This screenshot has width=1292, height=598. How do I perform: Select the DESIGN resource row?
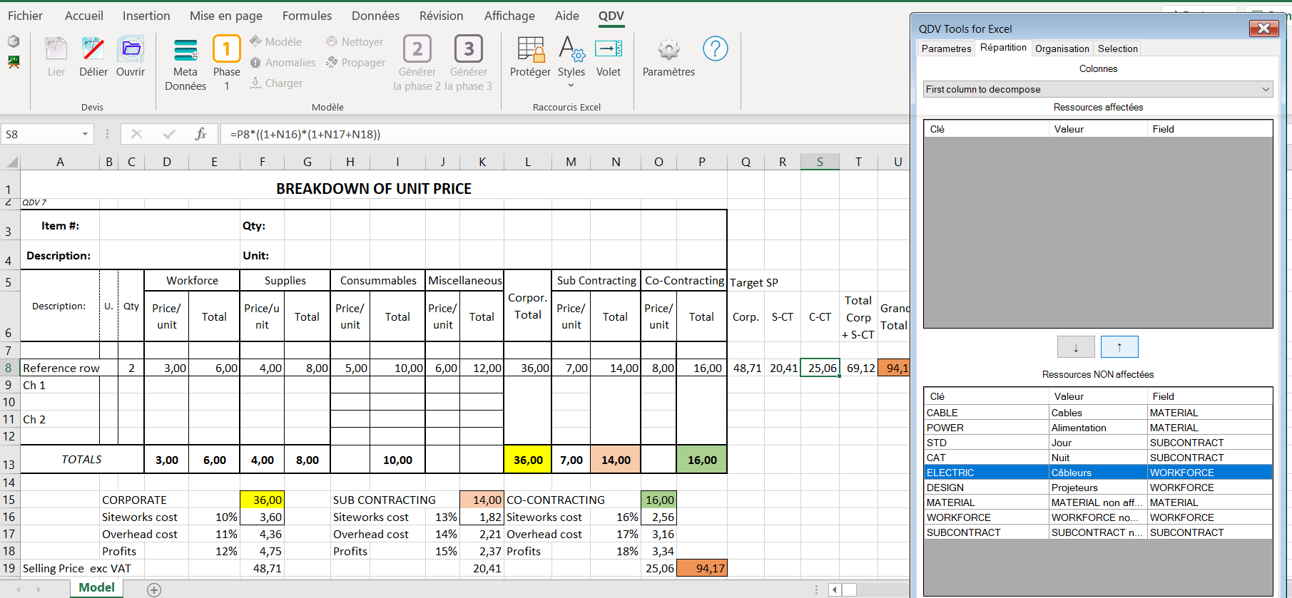pyautogui.click(x=1098, y=488)
